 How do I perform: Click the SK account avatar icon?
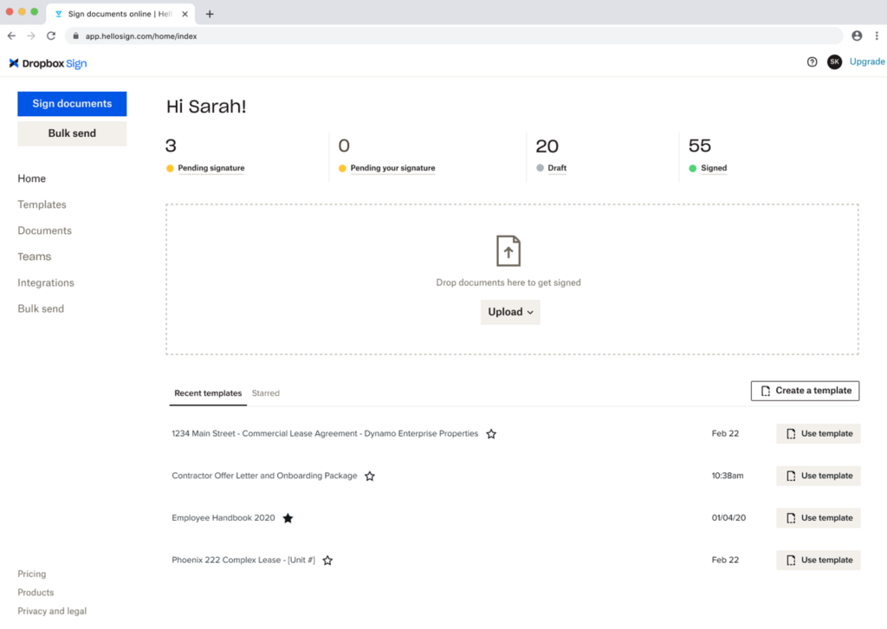point(834,62)
